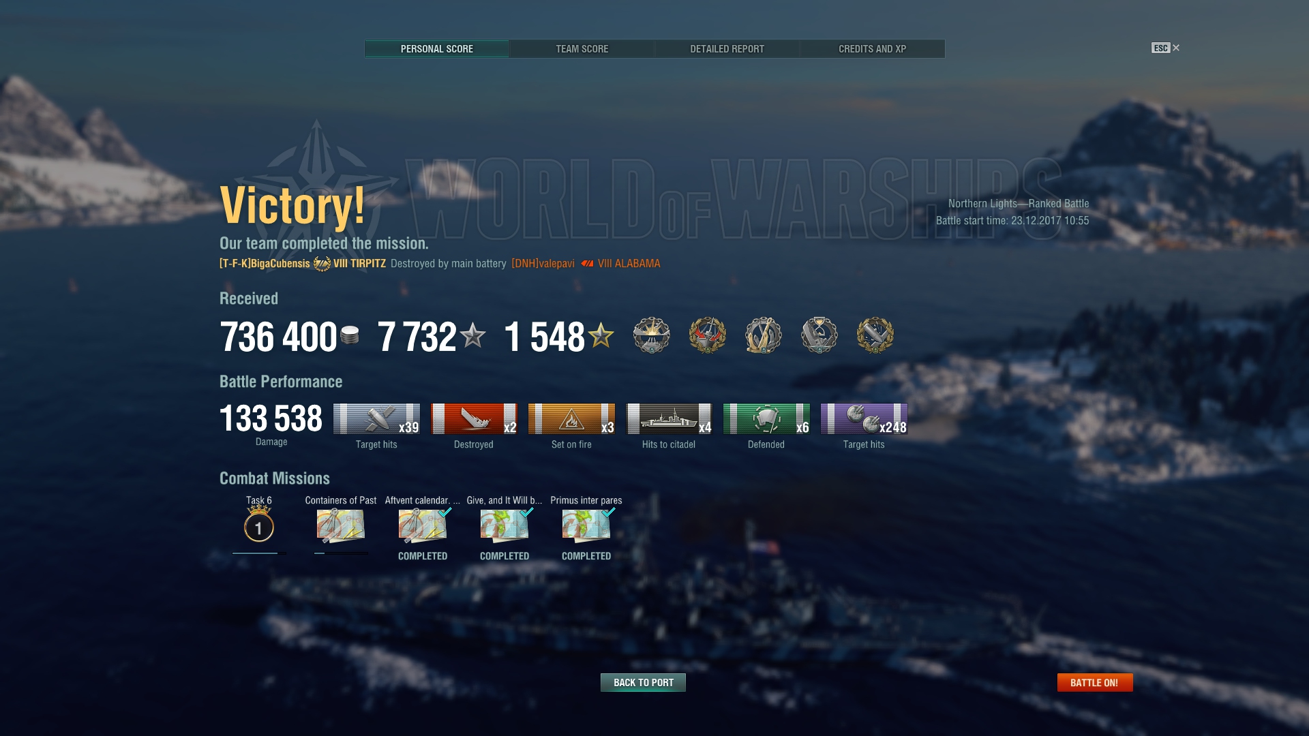Select the Hits to citadel x4 ribbon
1309x736 pixels.
[669, 418]
